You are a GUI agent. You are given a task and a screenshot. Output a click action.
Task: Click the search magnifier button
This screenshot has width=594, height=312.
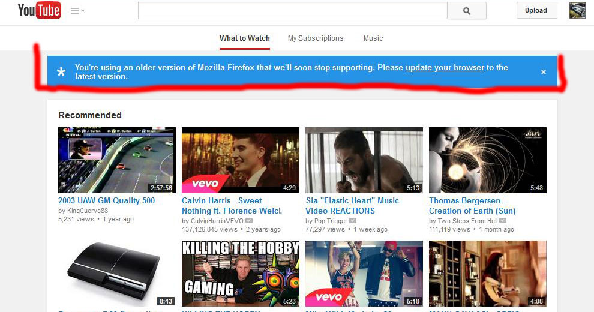[x=467, y=11]
